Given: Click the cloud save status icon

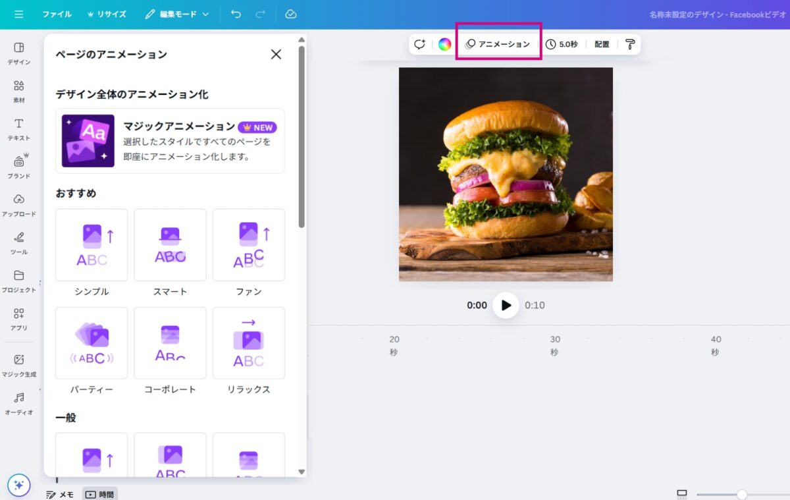Looking at the screenshot, I should pos(290,14).
